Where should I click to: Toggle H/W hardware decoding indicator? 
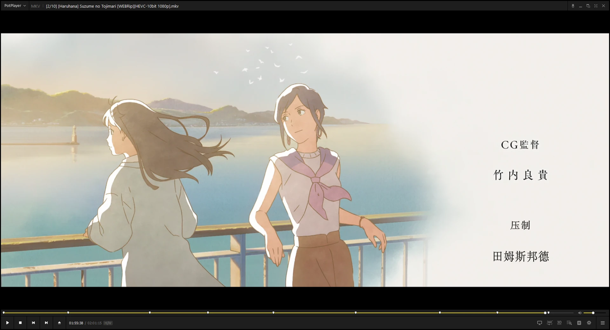coord(108,323)
